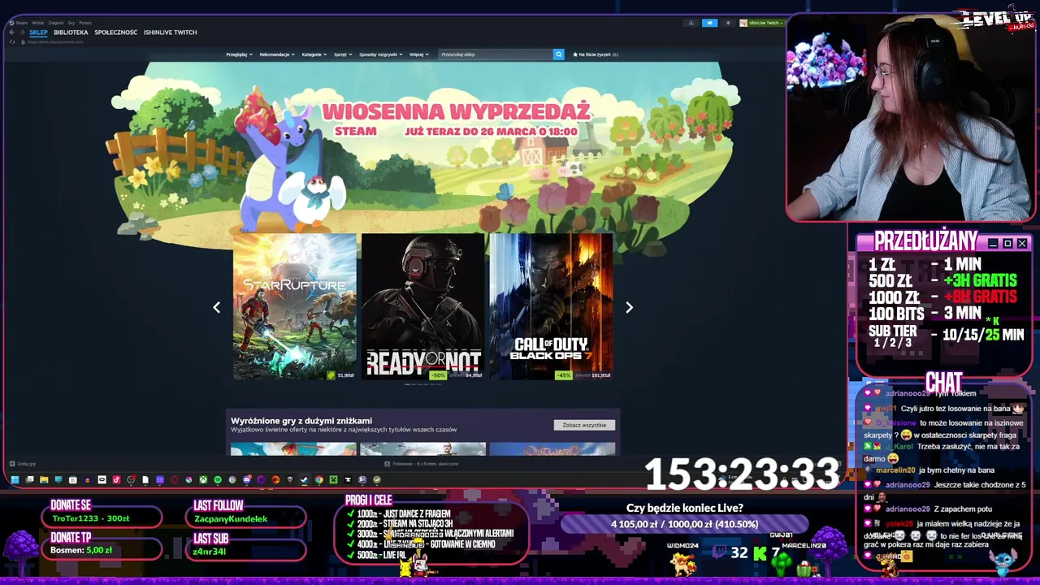The image size is (1040, 585).
Task: Open Opera GX from the taskbar
Action: coord(175,479)
